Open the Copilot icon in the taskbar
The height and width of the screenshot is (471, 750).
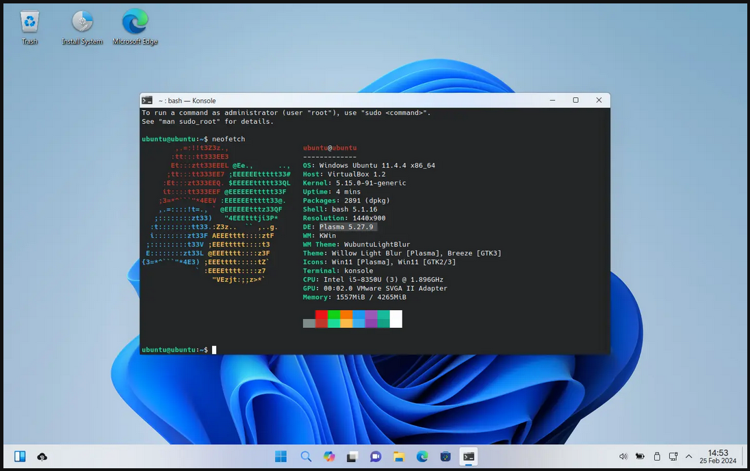tap(329, 457)
